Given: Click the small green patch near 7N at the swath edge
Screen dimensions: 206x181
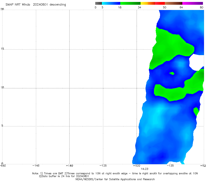Looking at the screenshot, I should pyautogui.click(x=196, y=111).
